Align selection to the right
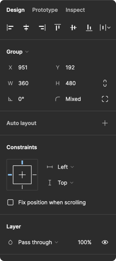The width and height of the screenshot is (116, 261). pos(42,28)
